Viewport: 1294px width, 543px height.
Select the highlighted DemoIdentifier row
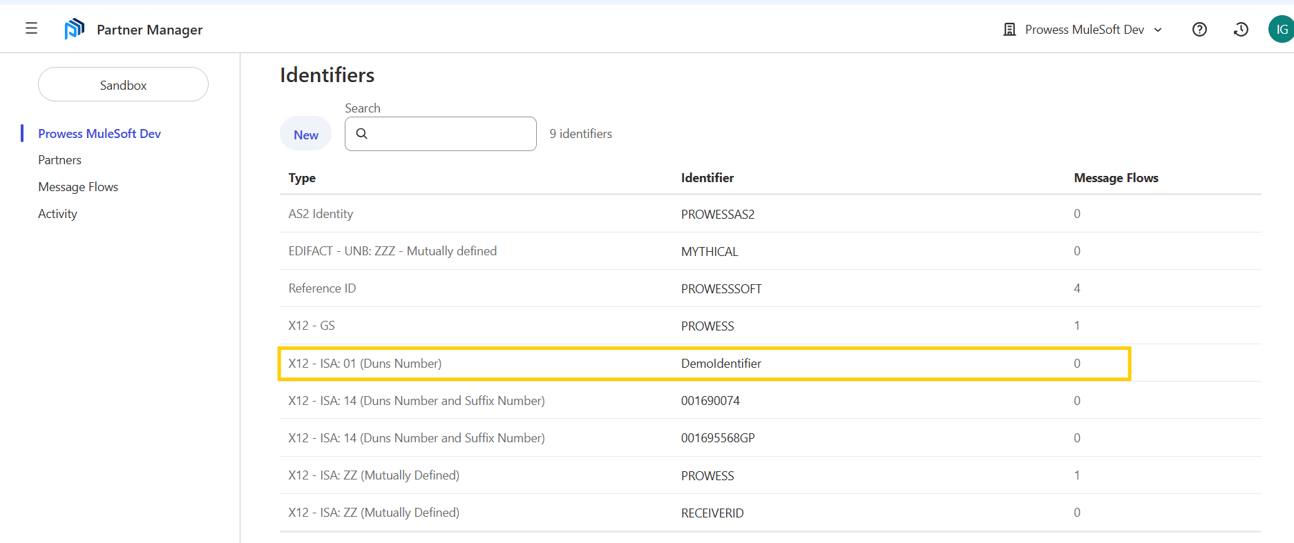(x=721, y=364)
